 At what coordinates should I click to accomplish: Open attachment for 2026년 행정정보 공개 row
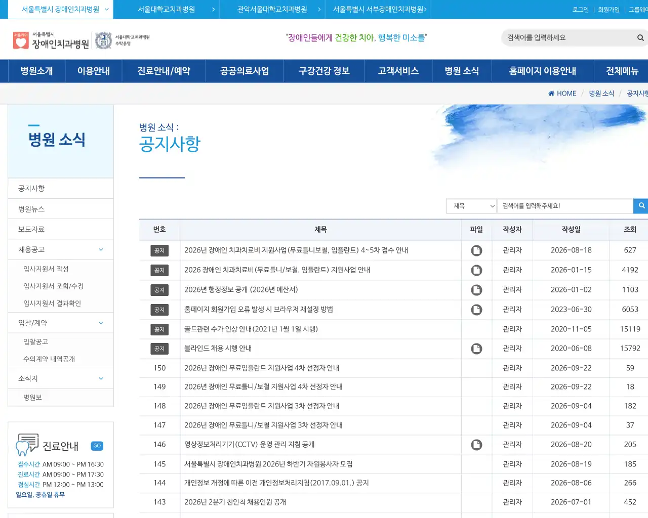coord(476,290)
